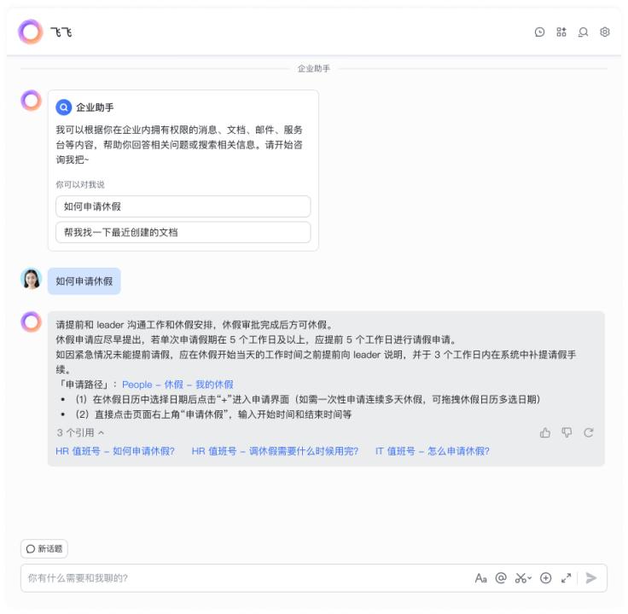Open the scissors screenshot dropdown

tap(523, 578)
